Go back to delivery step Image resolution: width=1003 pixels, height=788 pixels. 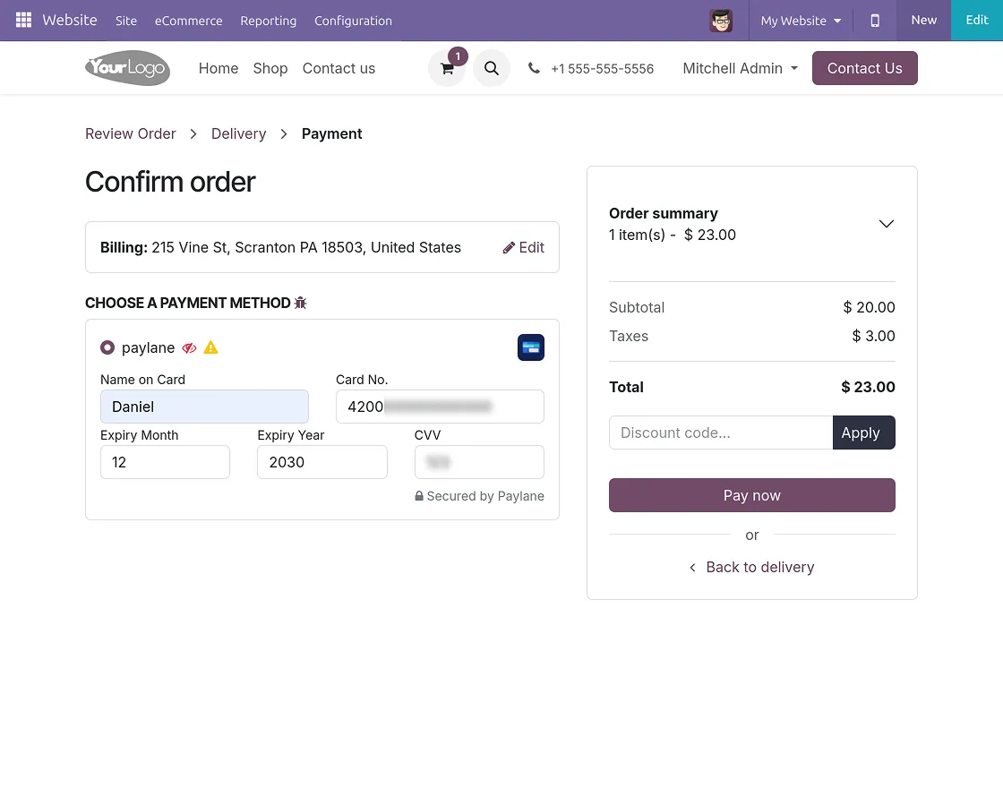751,567
